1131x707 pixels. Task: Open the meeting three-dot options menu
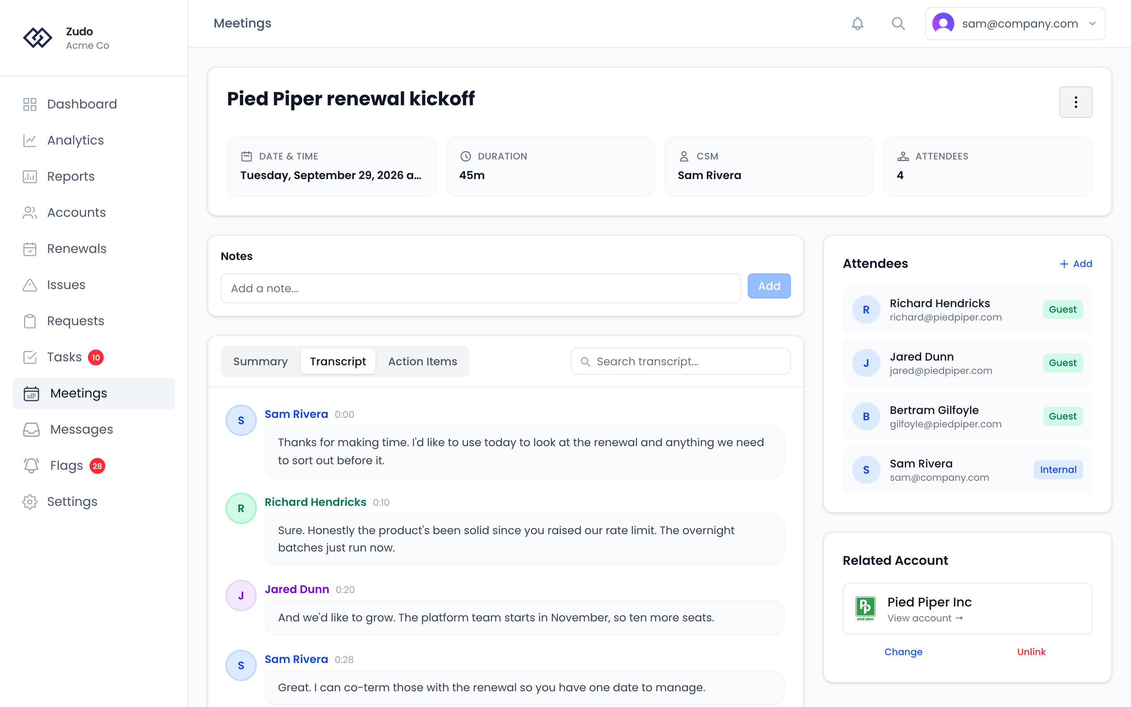[x=1075, y=102]
